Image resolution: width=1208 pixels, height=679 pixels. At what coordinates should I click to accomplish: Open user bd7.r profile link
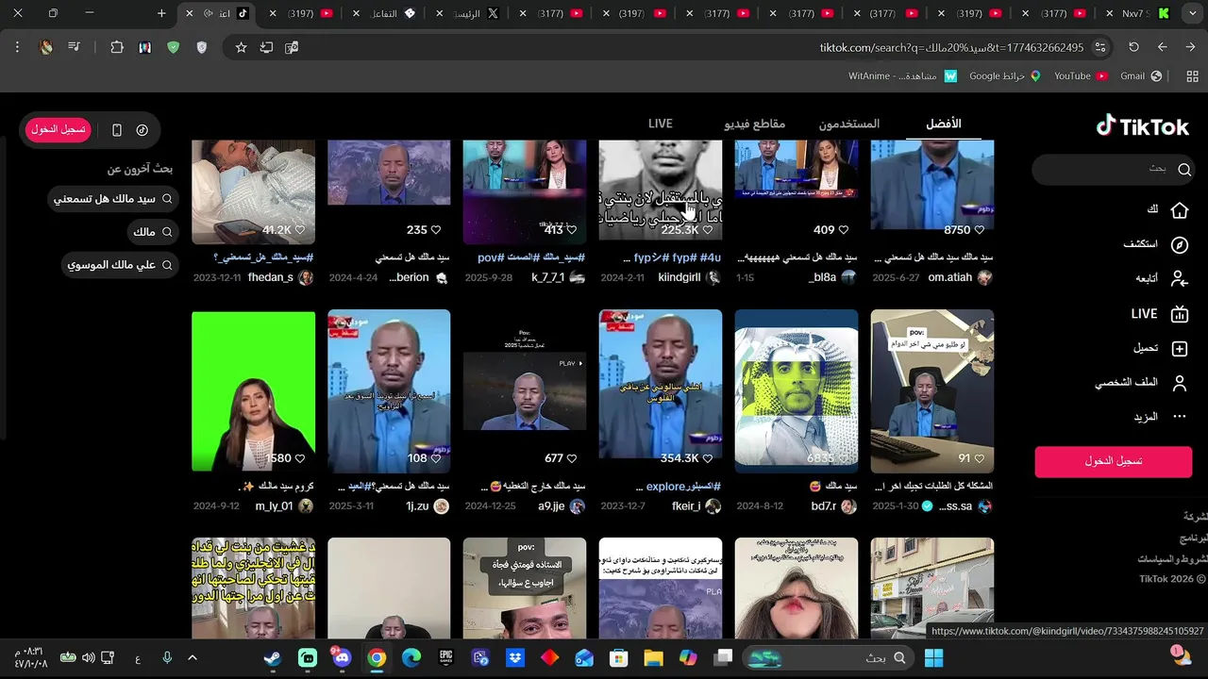pos(824,506)
